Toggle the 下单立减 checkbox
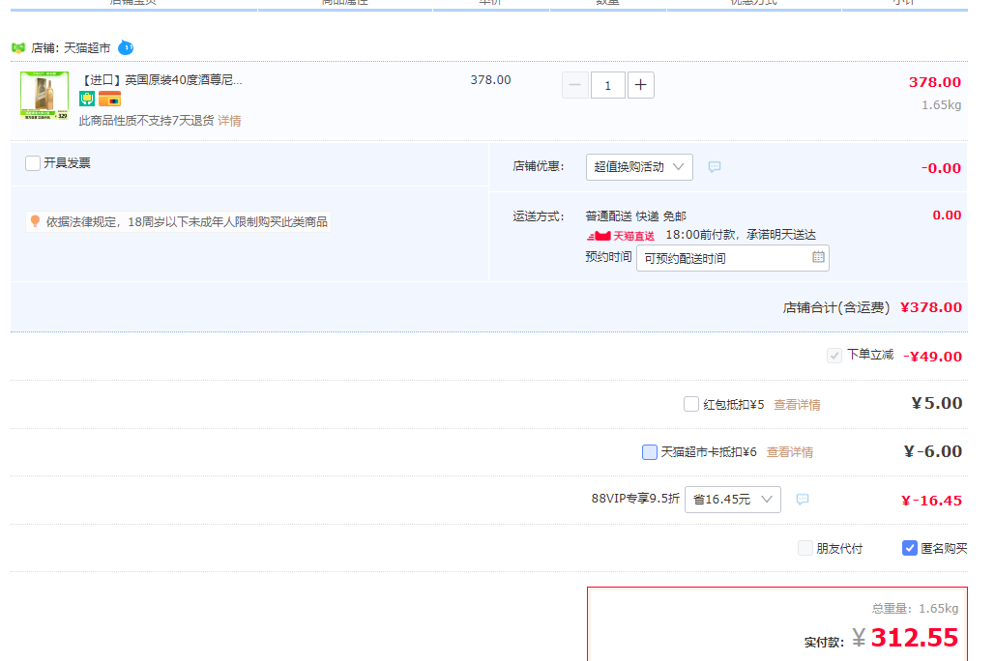Viewport: 995px width, 661px height. point(834,356)
